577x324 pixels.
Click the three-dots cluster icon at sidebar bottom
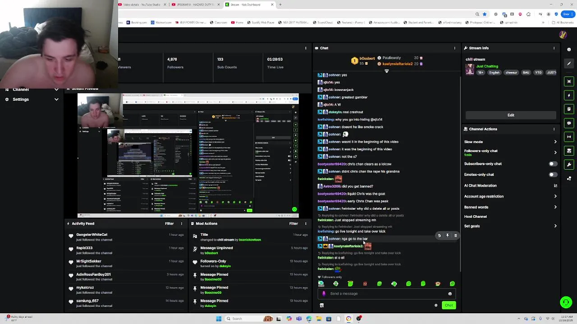tap(569, 178)
